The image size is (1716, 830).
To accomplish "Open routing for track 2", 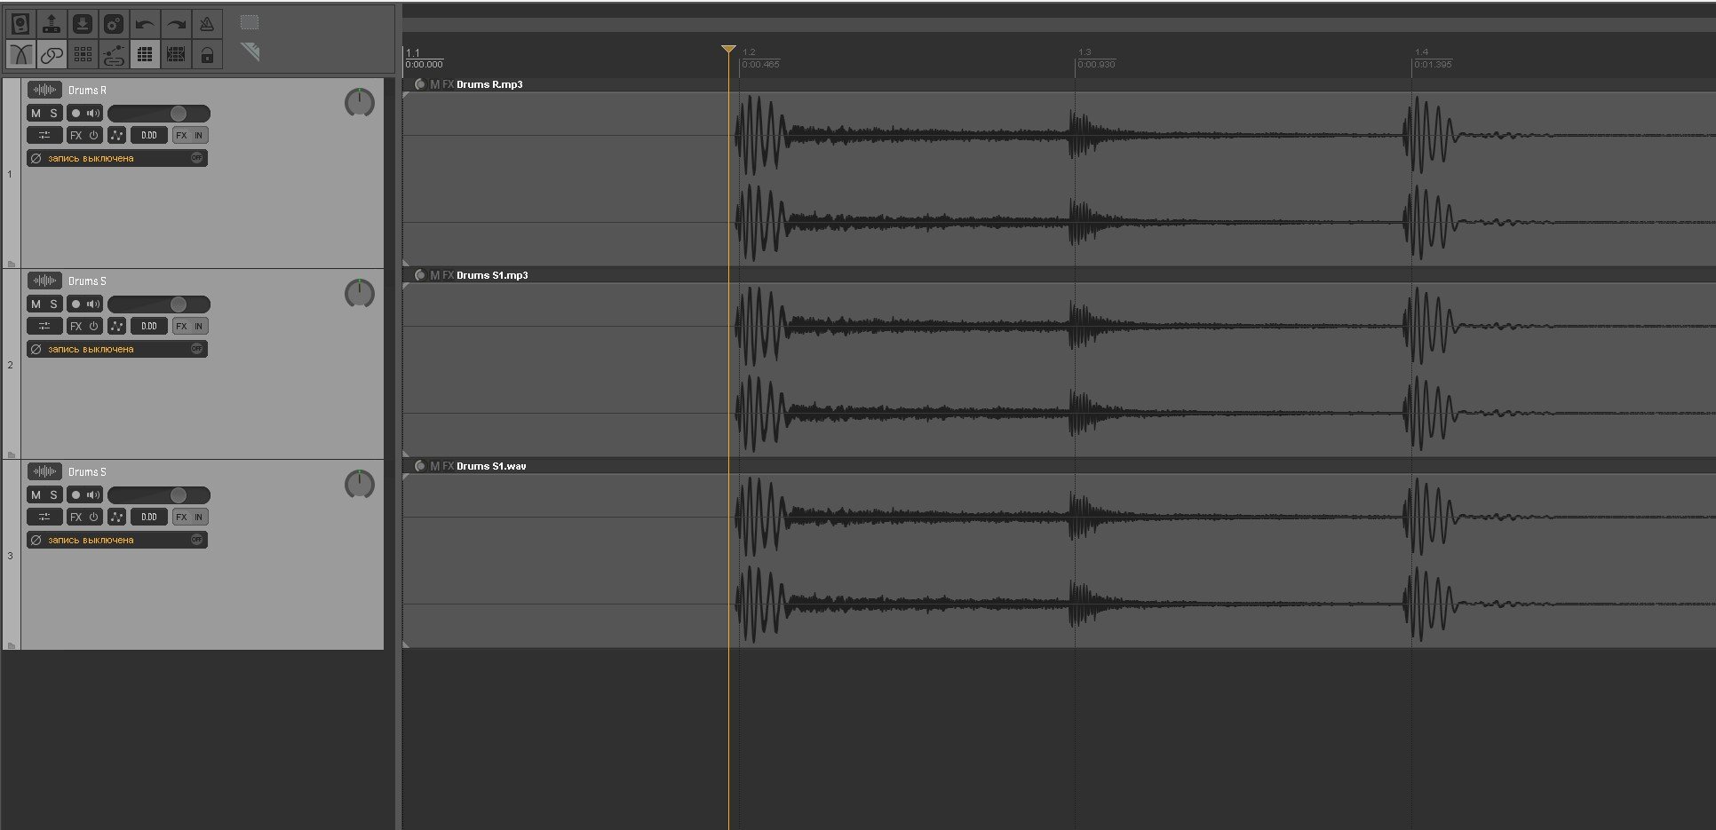I will point(44,326).
